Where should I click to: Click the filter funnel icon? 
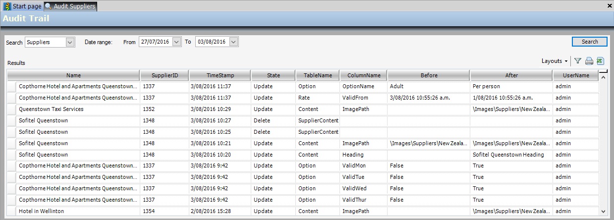[577, 61]
